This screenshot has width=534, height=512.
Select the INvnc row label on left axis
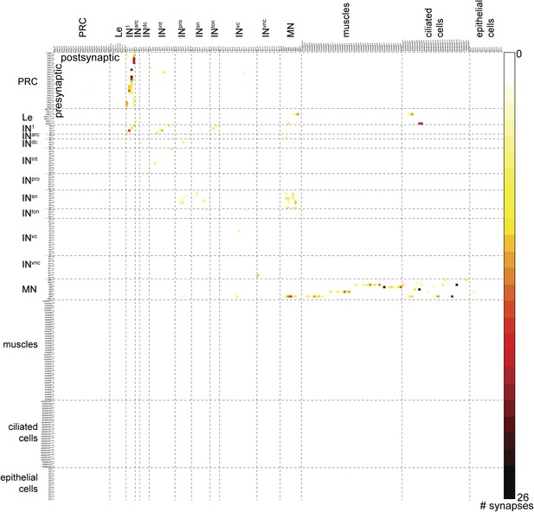pos(31,264)
